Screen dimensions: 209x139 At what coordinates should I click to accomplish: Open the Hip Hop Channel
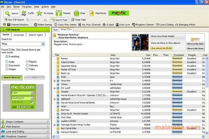point(90,25)
